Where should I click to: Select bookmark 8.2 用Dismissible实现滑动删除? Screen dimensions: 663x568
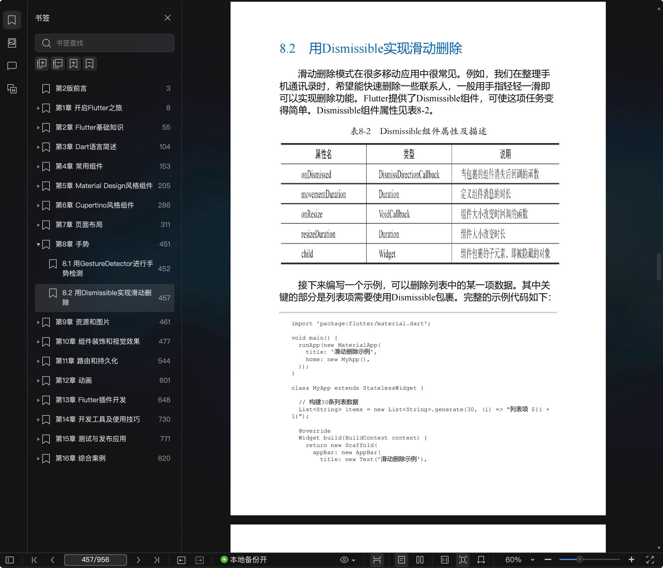tap(105, 298)
